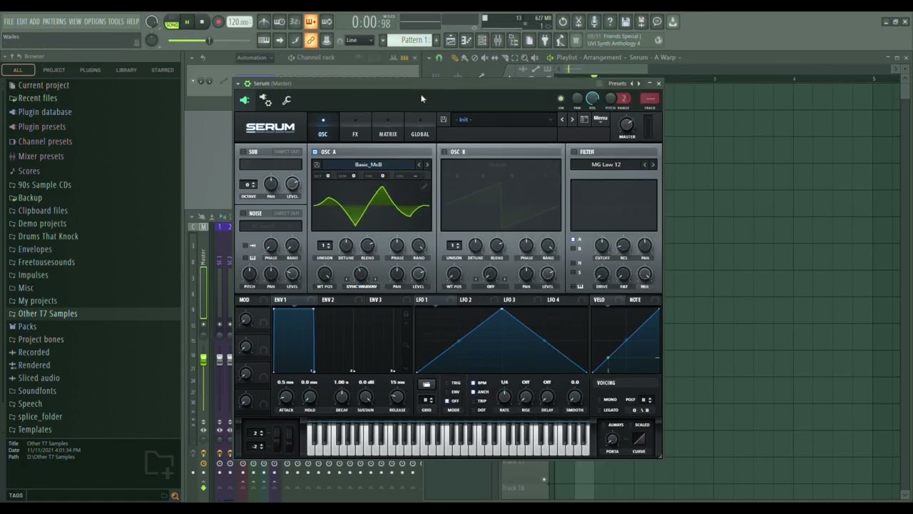Switch to Serum MATRIX tab
The width and height of the screenshot is (913, 514).
click(388, 128)
